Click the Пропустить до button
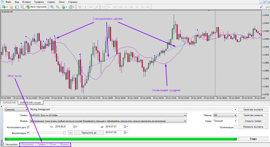The width and height of the screenshot is (270, 147). (89, 133)
